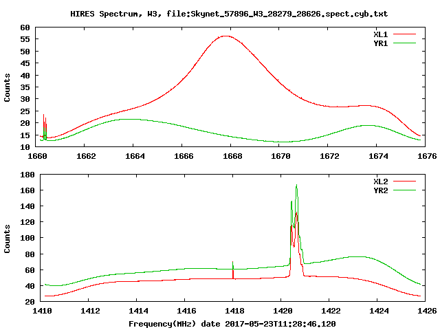Click the narrow spike at 1418 MHz
Viewport: 440px width, 330px height.
point(233,269)
